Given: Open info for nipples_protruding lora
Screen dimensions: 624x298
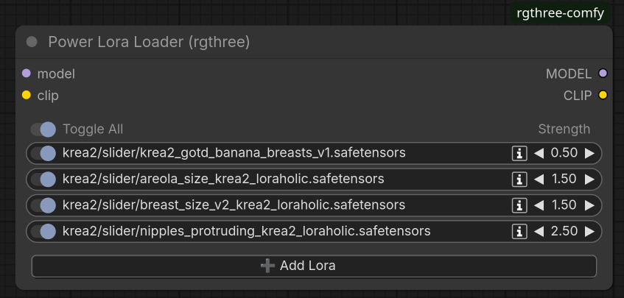Looking at the screenshot, I should [x=519, y=232].
